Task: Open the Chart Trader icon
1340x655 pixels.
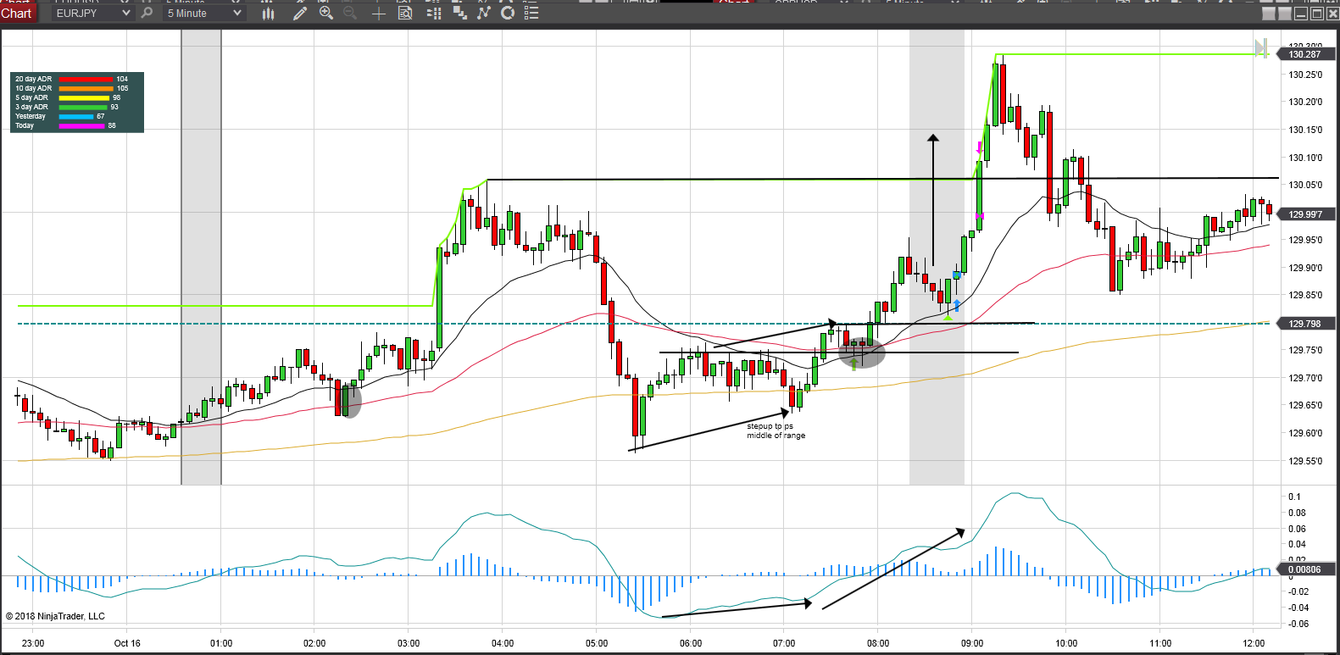Action: (434, 13)
